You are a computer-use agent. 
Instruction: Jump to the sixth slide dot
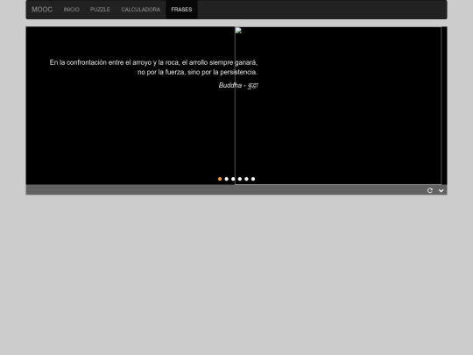point(253,179)
